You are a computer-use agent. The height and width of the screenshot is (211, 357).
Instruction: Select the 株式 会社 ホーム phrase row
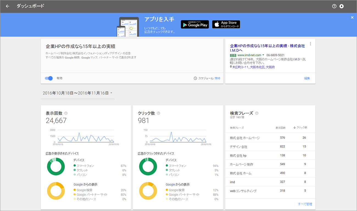click(x=270, y=173)
